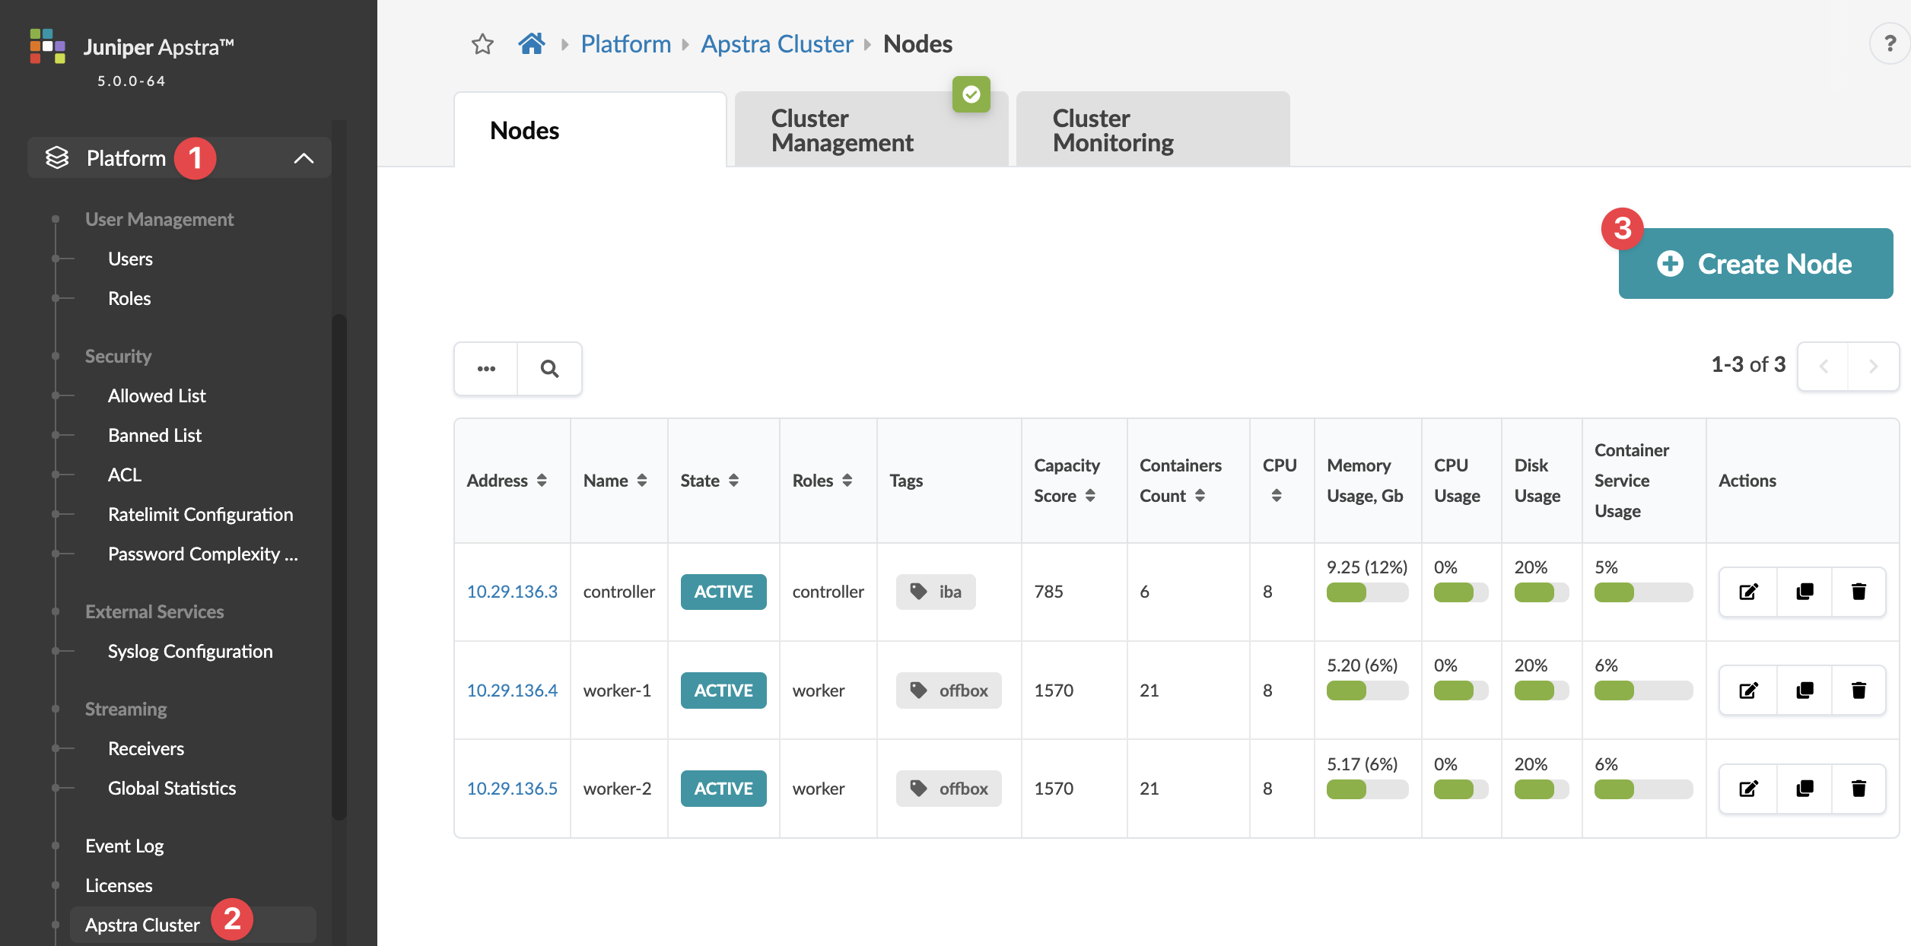Open the table search magnifier icon

pyautogui.click(x=549, y=369)
